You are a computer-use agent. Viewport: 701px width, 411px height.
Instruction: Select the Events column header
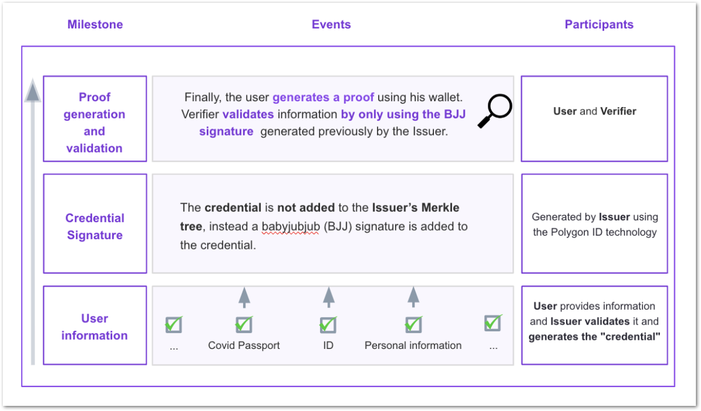[x=331, y=24]
